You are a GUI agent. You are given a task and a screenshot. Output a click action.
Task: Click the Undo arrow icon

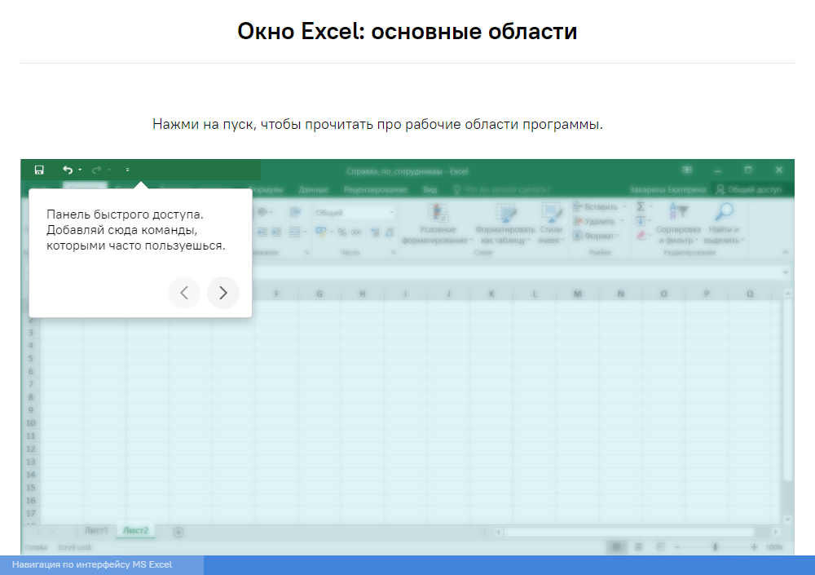68,170
